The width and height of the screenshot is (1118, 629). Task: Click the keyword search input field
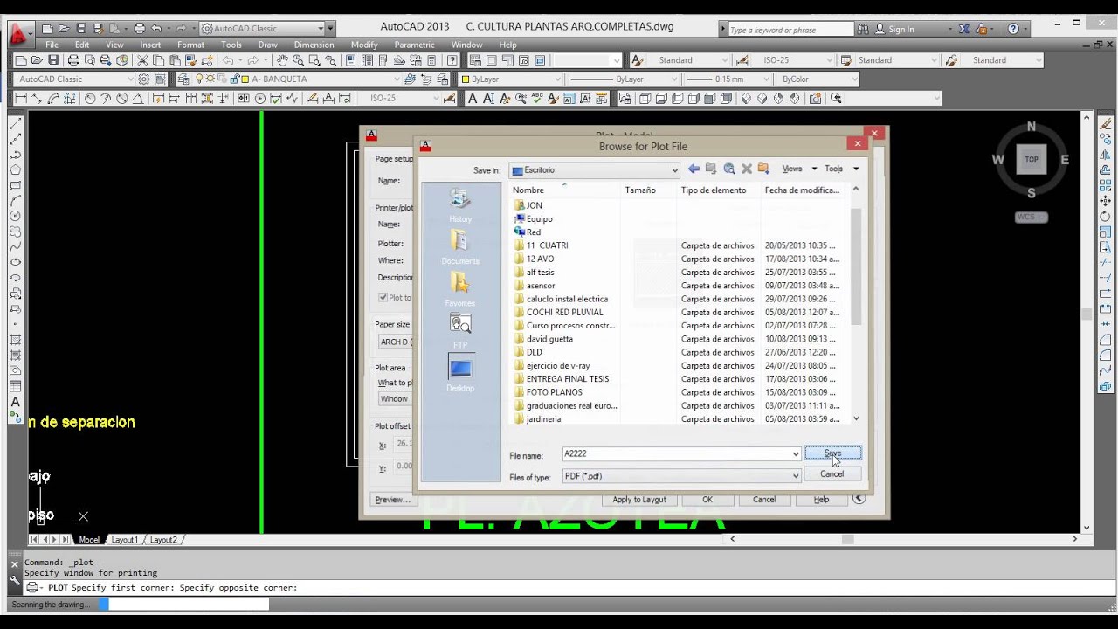pos(790,29)
